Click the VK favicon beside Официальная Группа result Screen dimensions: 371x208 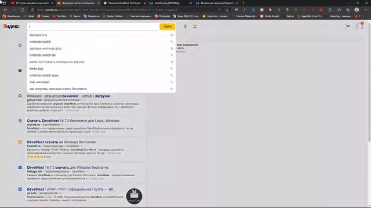tap(20, 189)
